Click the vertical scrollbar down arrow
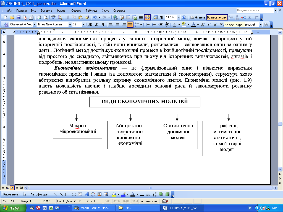 (280, 169)
